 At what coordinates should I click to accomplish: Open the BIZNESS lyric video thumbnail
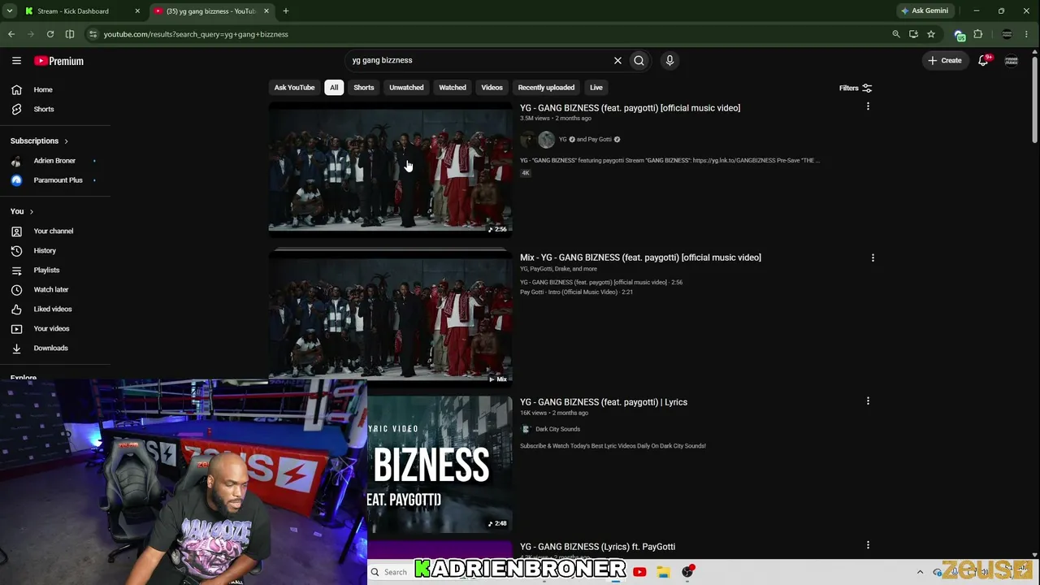click(440, 464)
